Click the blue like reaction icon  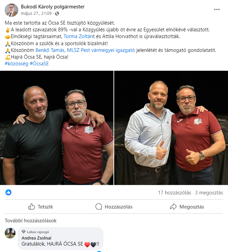(8, 192)
